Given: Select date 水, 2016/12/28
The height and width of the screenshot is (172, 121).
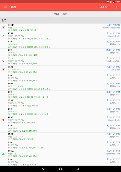Looking at the screenshot, I should point(113,58).
